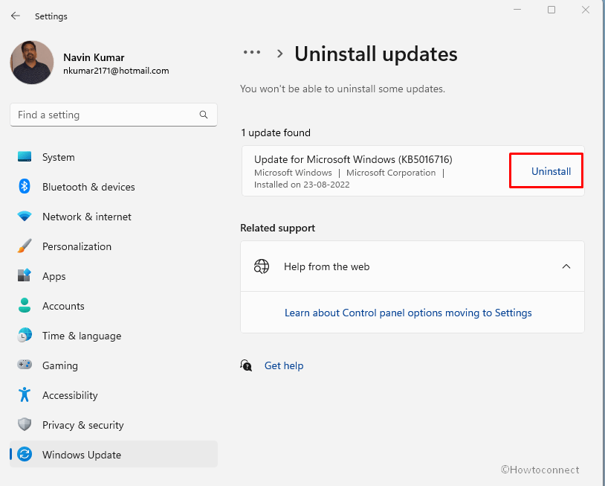Click the Get help headset icon
The height and width of the screenshot is (486, 605).
(x=246, y=365)
